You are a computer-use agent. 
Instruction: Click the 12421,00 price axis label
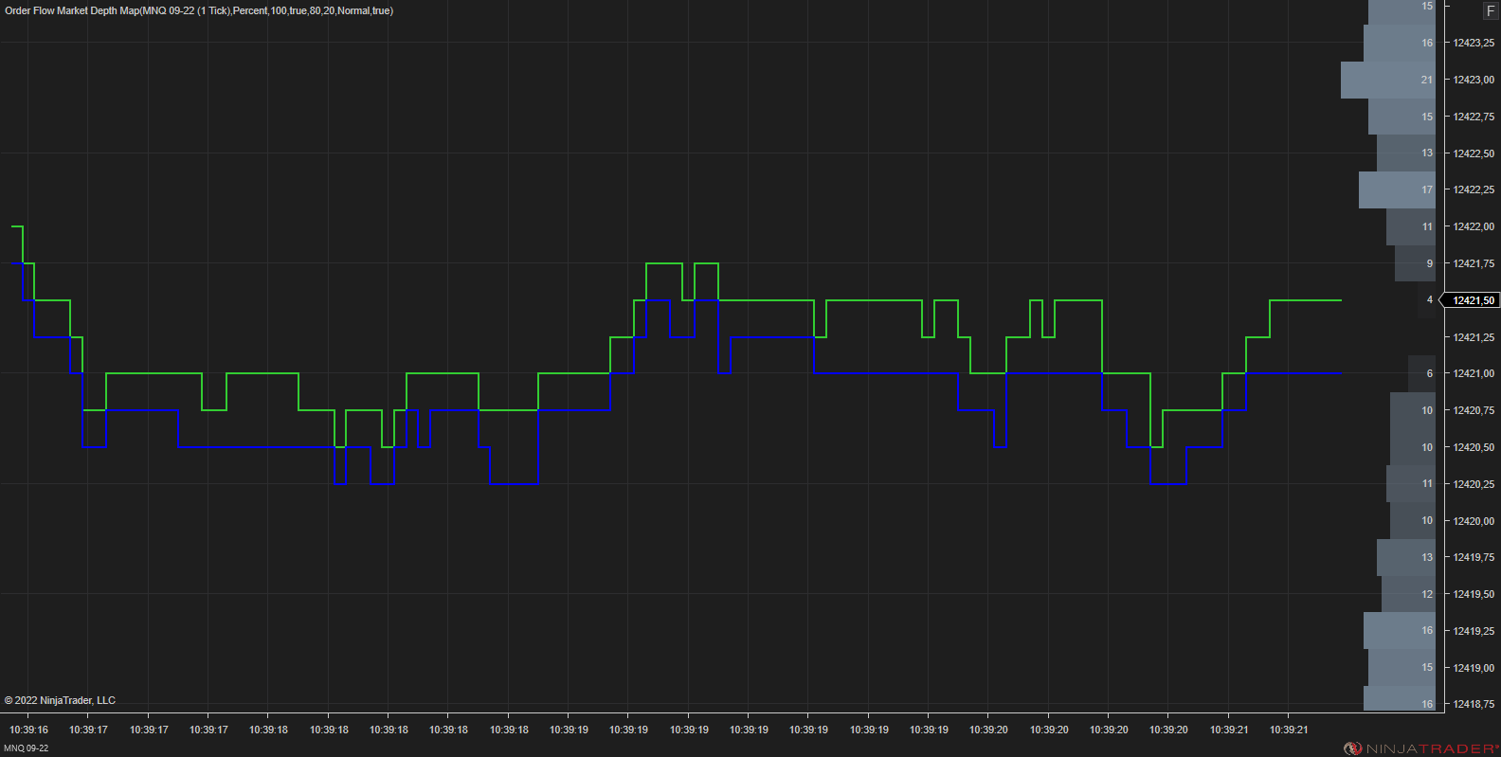point(1474,373)
